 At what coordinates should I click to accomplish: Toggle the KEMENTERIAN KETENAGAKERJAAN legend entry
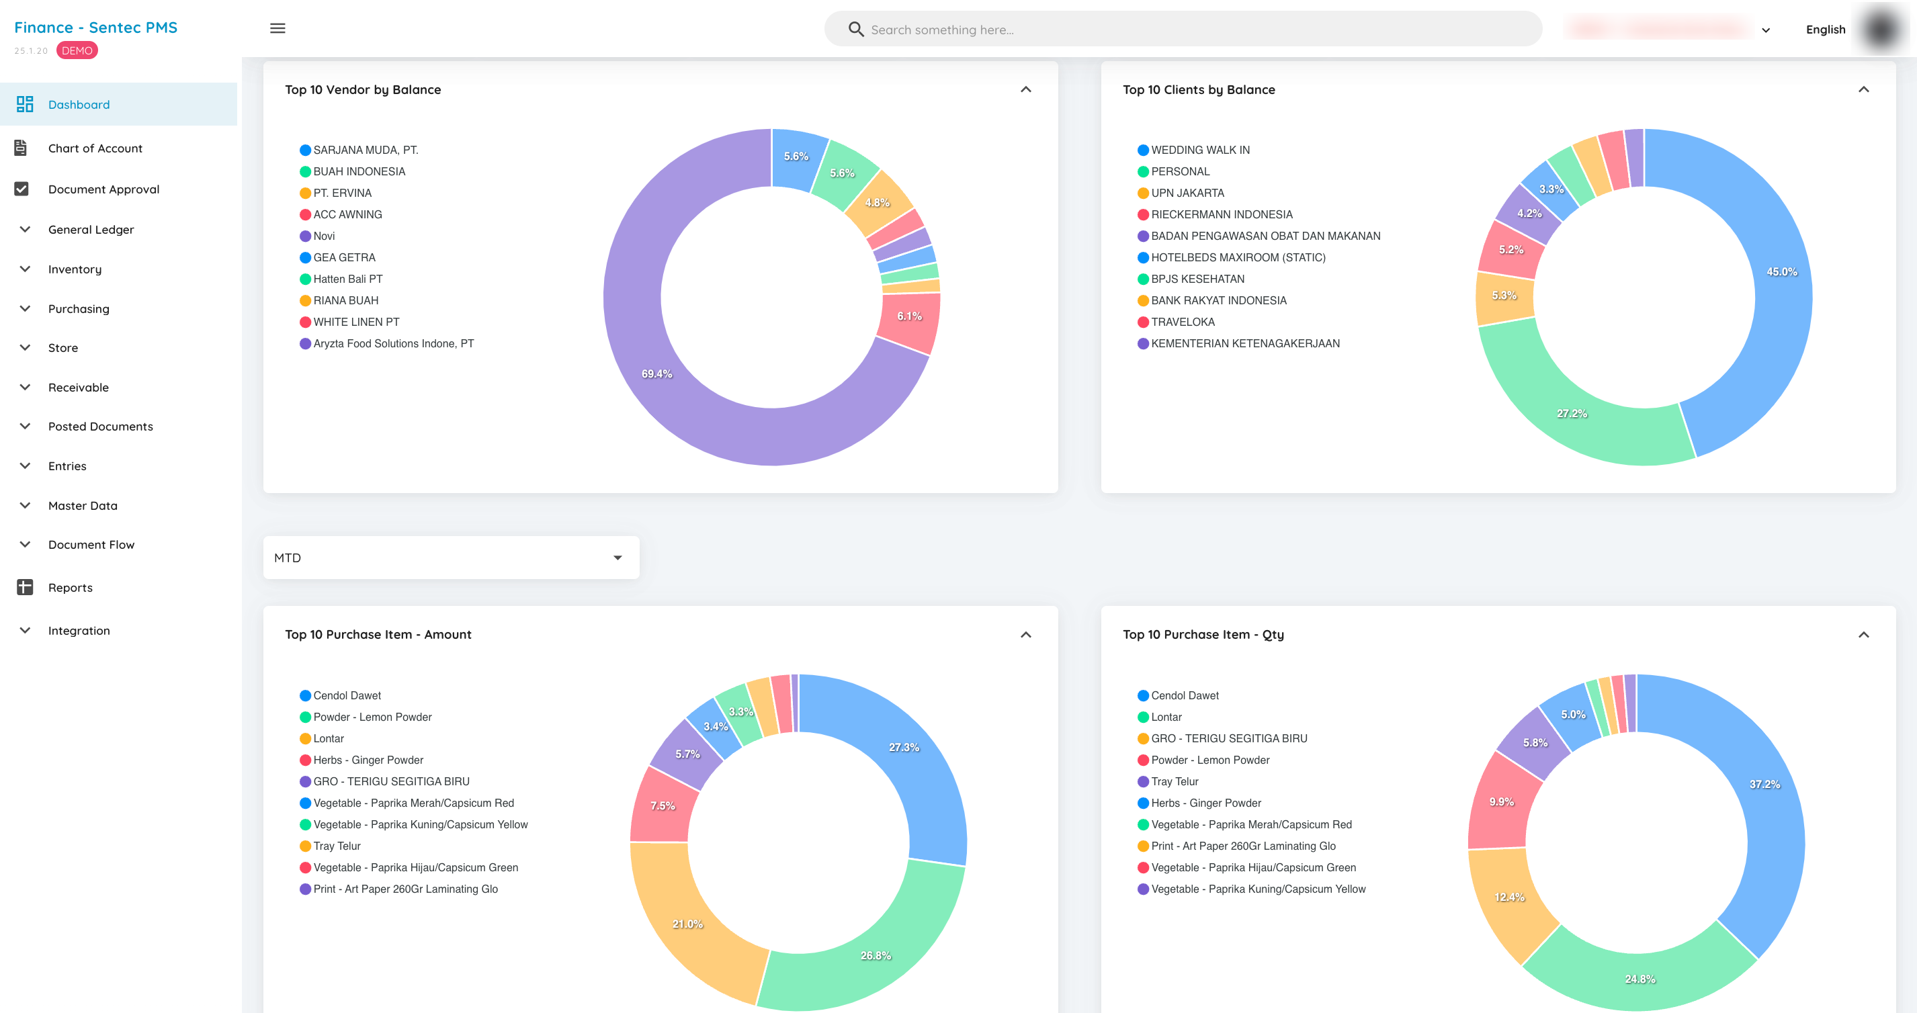tap(1238, 344)
